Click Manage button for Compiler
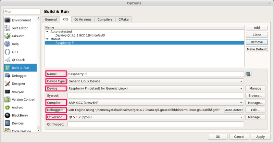Screen dimensions: 274x143 255,103
